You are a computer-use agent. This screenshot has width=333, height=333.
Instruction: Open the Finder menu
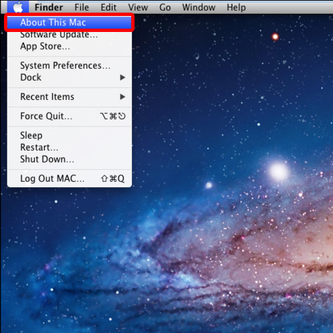[x=49, y=7]
